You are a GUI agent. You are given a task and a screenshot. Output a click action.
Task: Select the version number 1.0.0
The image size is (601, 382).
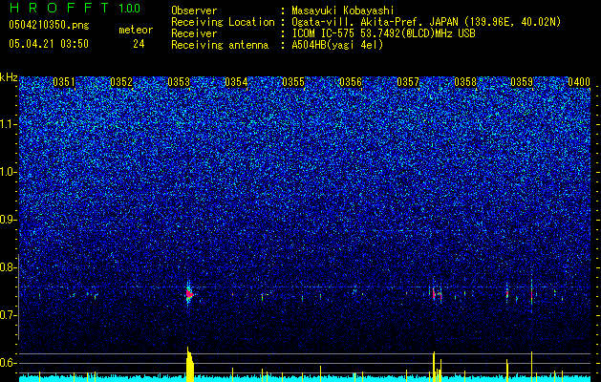[x=130, y=8]
